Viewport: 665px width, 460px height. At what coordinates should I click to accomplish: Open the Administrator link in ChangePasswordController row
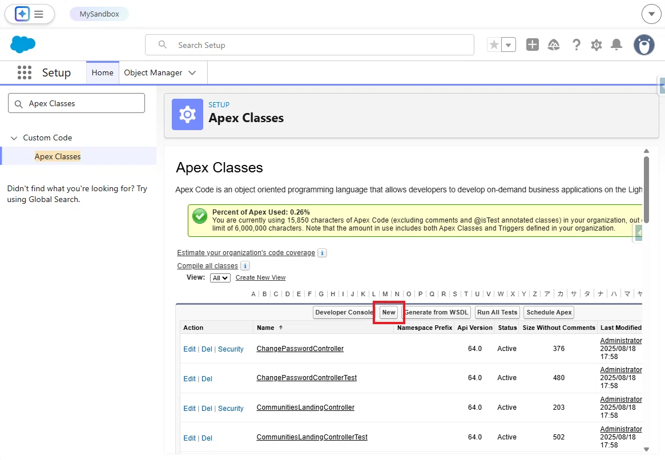point(621,341)
